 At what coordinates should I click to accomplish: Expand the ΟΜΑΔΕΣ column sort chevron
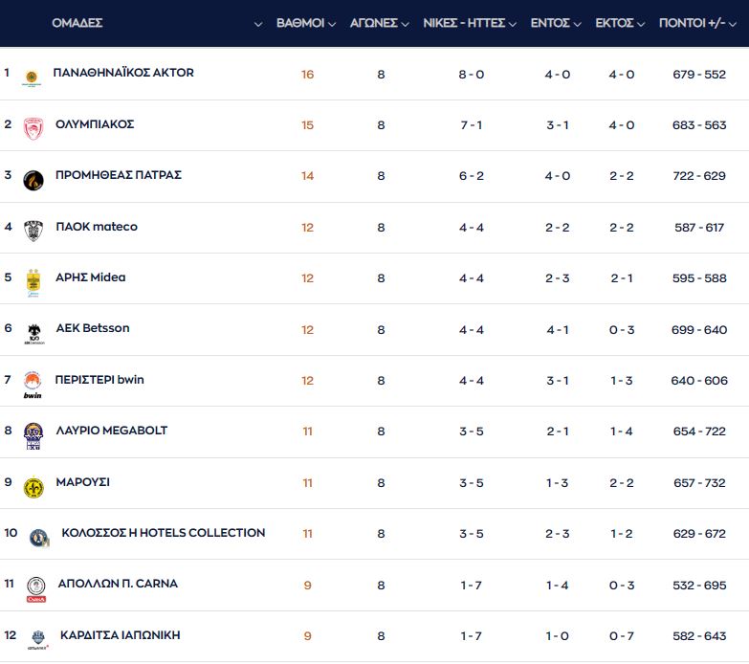(x=258, y=24)
